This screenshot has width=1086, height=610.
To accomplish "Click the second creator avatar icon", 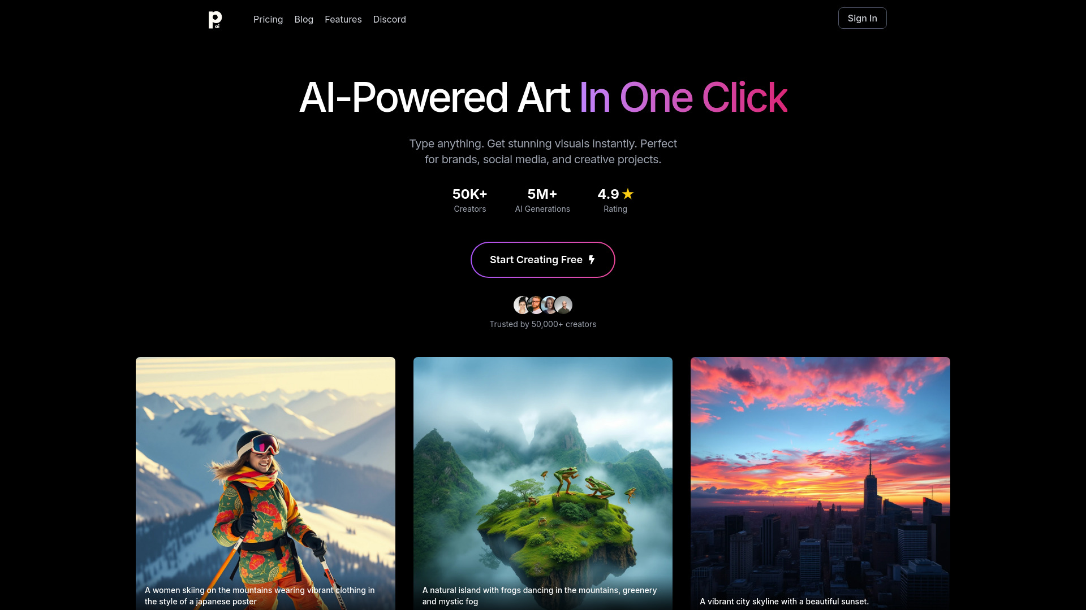I will (x=536, y=304).
